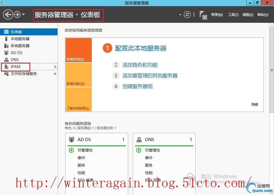Open 添加角色和功能 link

coord(140,65)
